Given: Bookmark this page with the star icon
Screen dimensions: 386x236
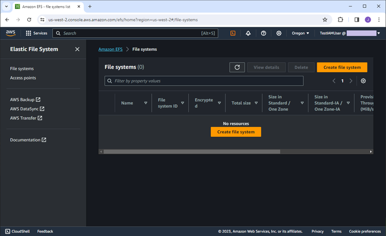Looking at the screenshot, I should 325,20.
